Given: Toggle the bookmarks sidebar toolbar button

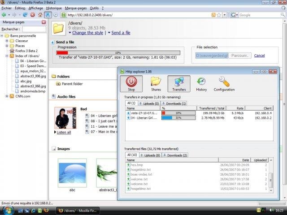Looking at the screenshot, I should pyautogui.click(x=48, y=15).
